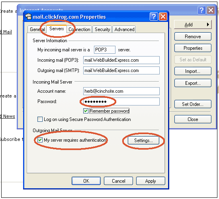Close the mail.clickfrog.com Properties dialog

pyautogui.click(x=163, y=17)
